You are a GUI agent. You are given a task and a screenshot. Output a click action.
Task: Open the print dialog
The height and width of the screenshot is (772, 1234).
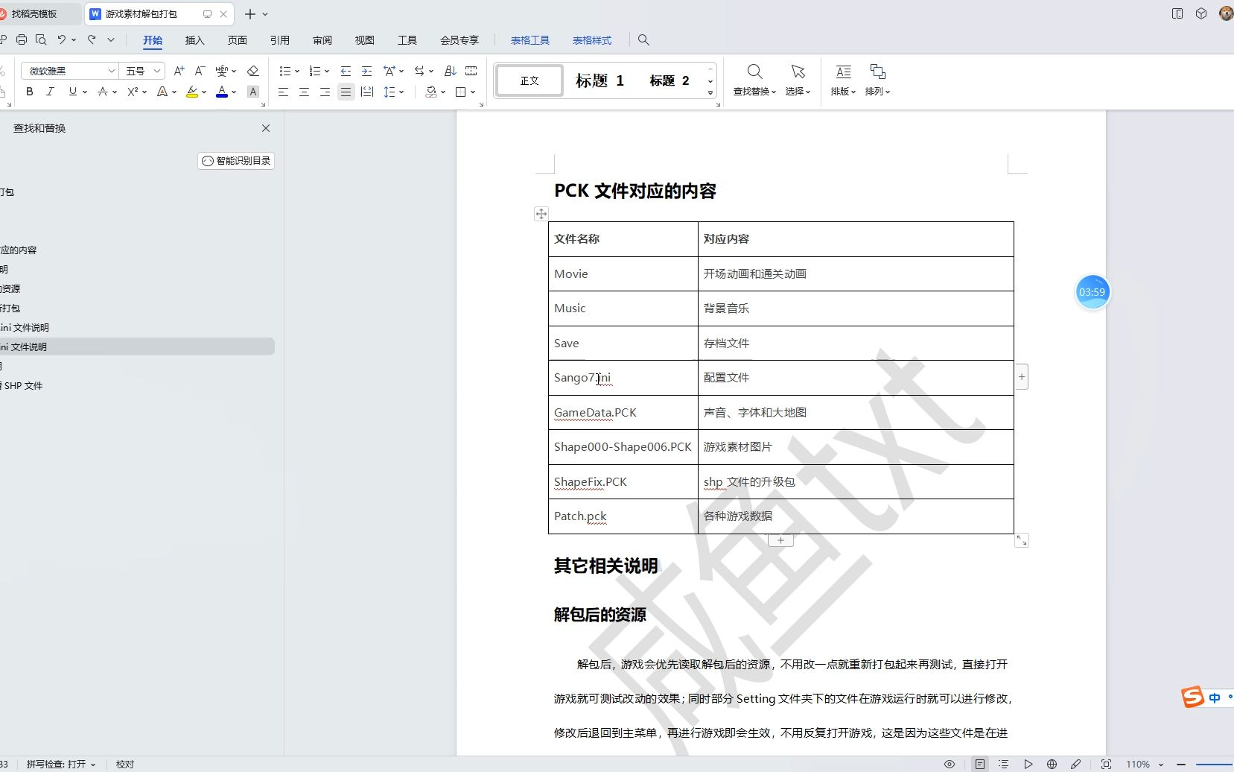click(x=22, y=39)
